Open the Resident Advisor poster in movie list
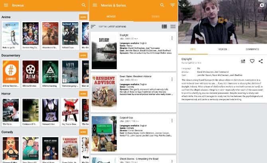The height and width of the screenshot is (163, 267). coord(104,92)
